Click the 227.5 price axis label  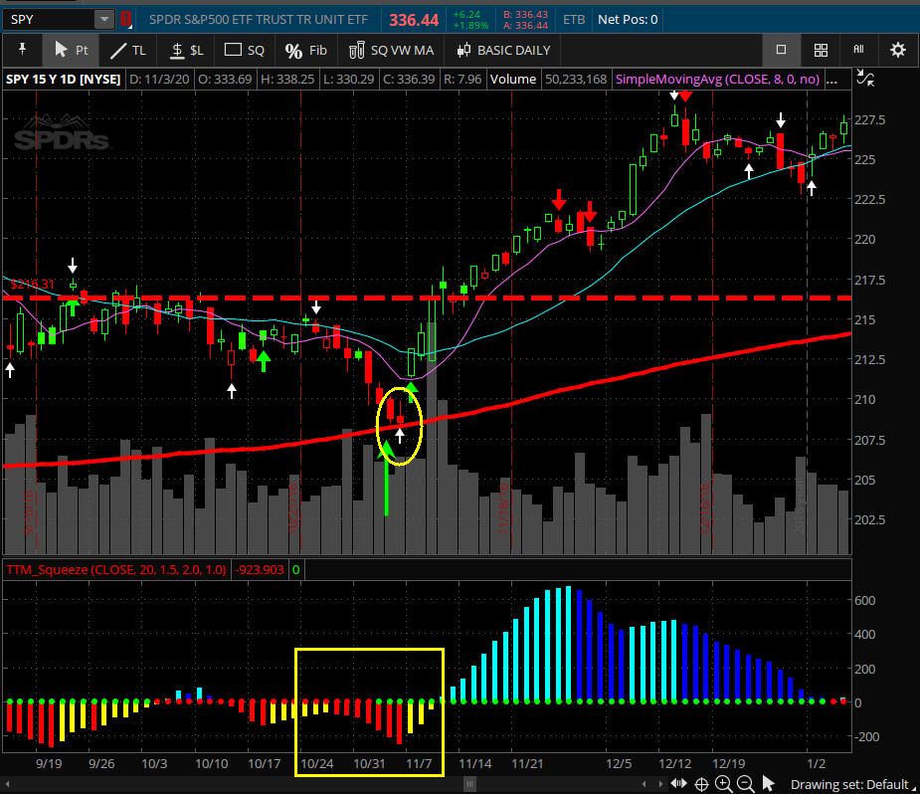point(869,119)
